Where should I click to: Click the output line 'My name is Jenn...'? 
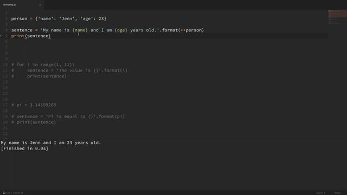[50, 143]
